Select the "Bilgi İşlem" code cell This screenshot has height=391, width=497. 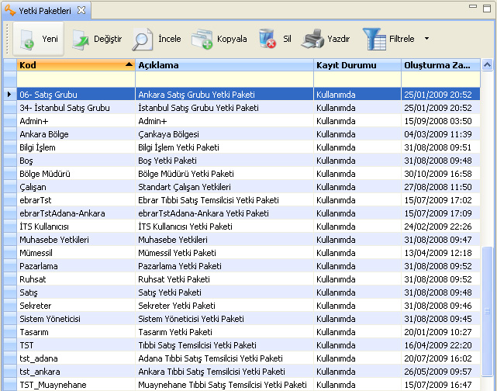76,147
